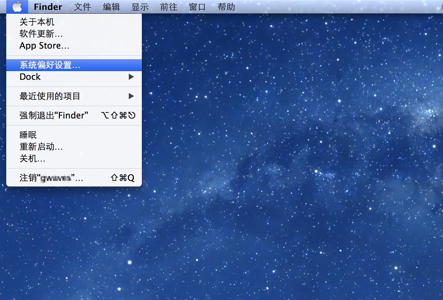Choose 关于本机 from the Apple menu
The image size is (443, 300).
[74, 22]
